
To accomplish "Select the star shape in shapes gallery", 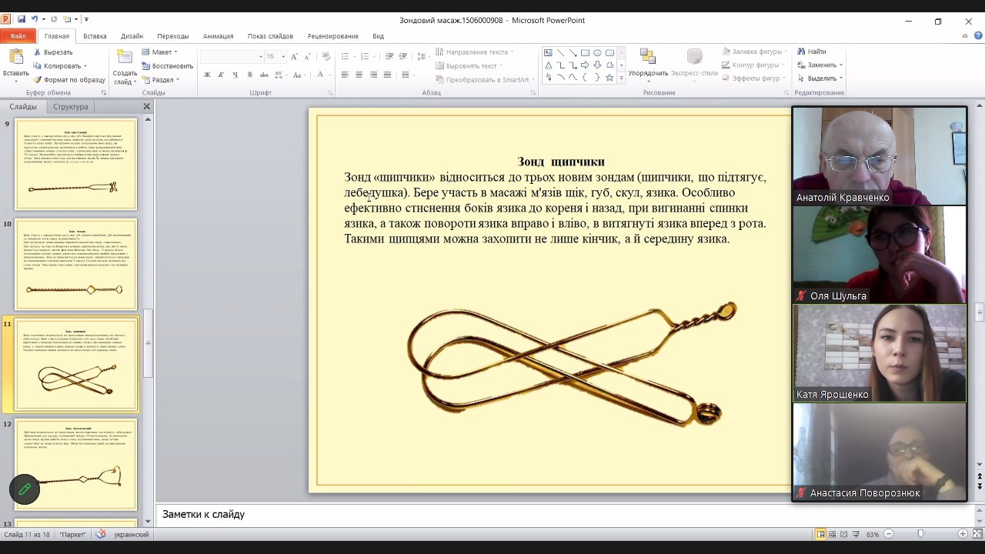I will click(x=610, y=78).
